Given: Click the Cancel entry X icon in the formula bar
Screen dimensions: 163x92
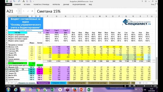Looking at the screenshot, I should [24, 11].
